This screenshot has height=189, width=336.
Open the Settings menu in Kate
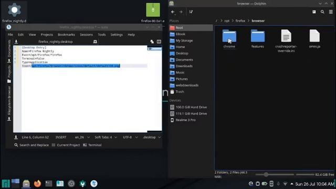[x=117, y=35]
